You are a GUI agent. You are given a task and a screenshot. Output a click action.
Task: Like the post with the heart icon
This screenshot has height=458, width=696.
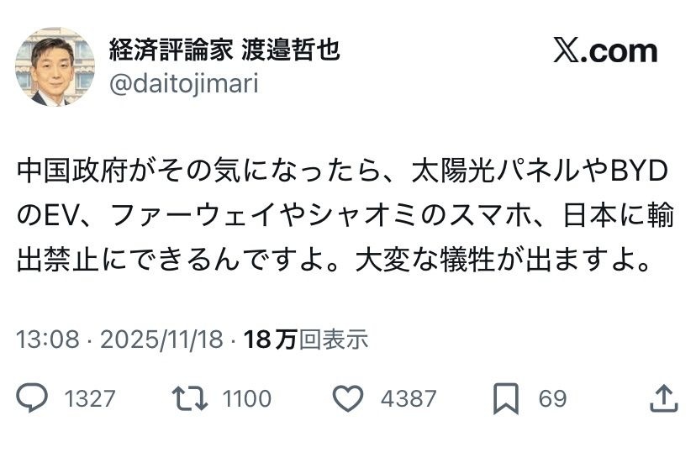tap(348, 397)
